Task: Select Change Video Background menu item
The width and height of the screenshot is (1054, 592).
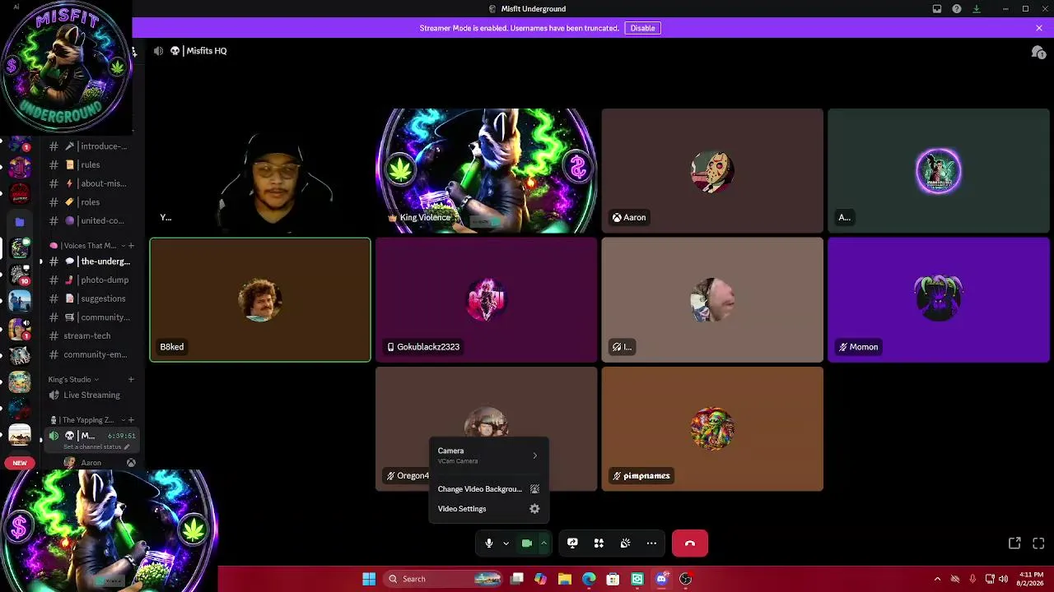Action: (488, 489)
